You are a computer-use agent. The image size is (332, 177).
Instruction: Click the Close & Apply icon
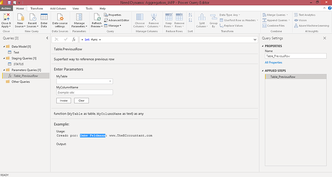(x=6, y=17)
